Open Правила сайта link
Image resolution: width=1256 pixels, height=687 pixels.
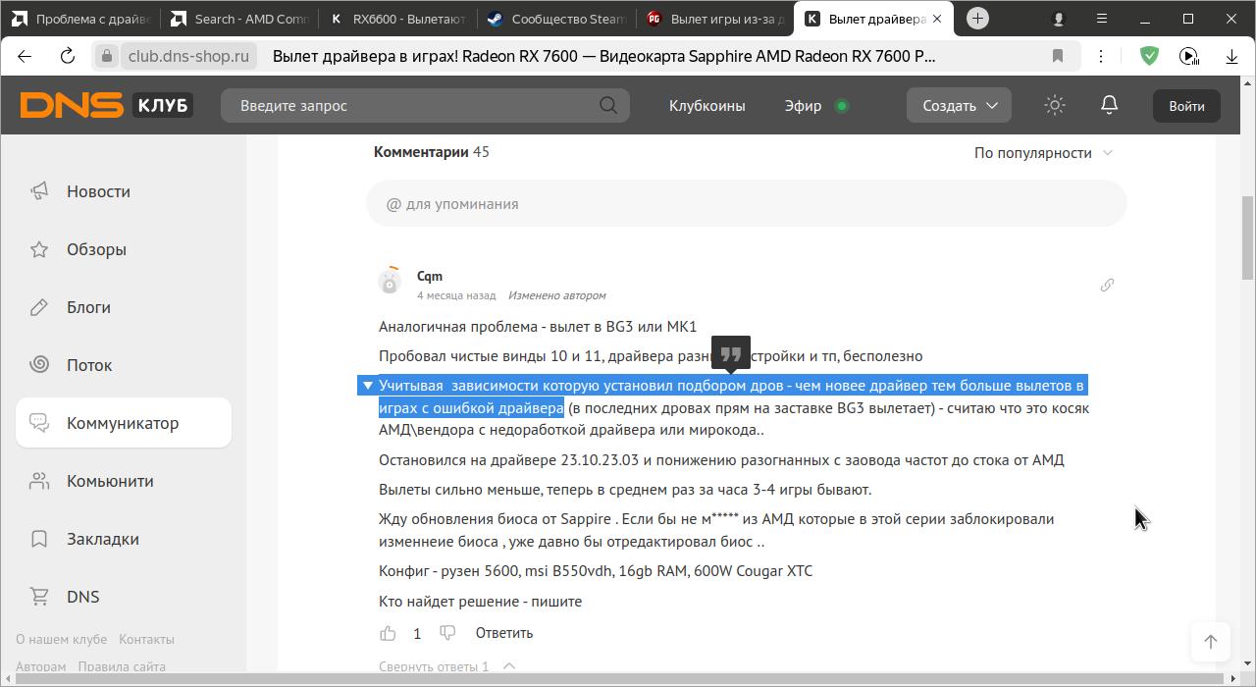pos(122,666)
